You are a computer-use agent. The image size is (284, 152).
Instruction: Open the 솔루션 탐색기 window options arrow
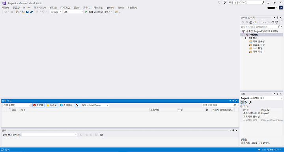(x=274, y=18)
